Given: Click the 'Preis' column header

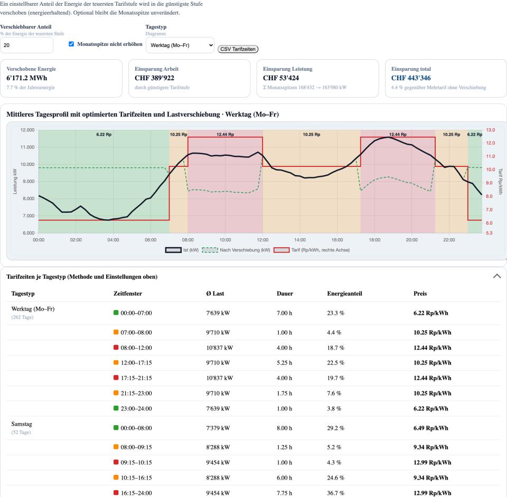Looking at the screenshot, I should (x=420, y=294).
